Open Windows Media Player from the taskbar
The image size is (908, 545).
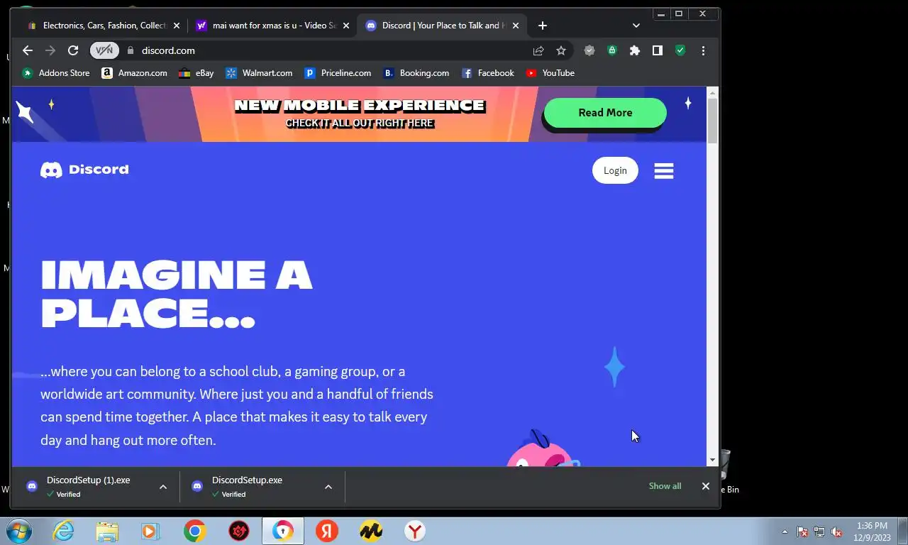(x=150, y=531)
